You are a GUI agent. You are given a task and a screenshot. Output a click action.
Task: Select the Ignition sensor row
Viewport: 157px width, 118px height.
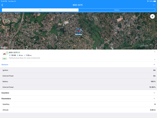point(78,70)
